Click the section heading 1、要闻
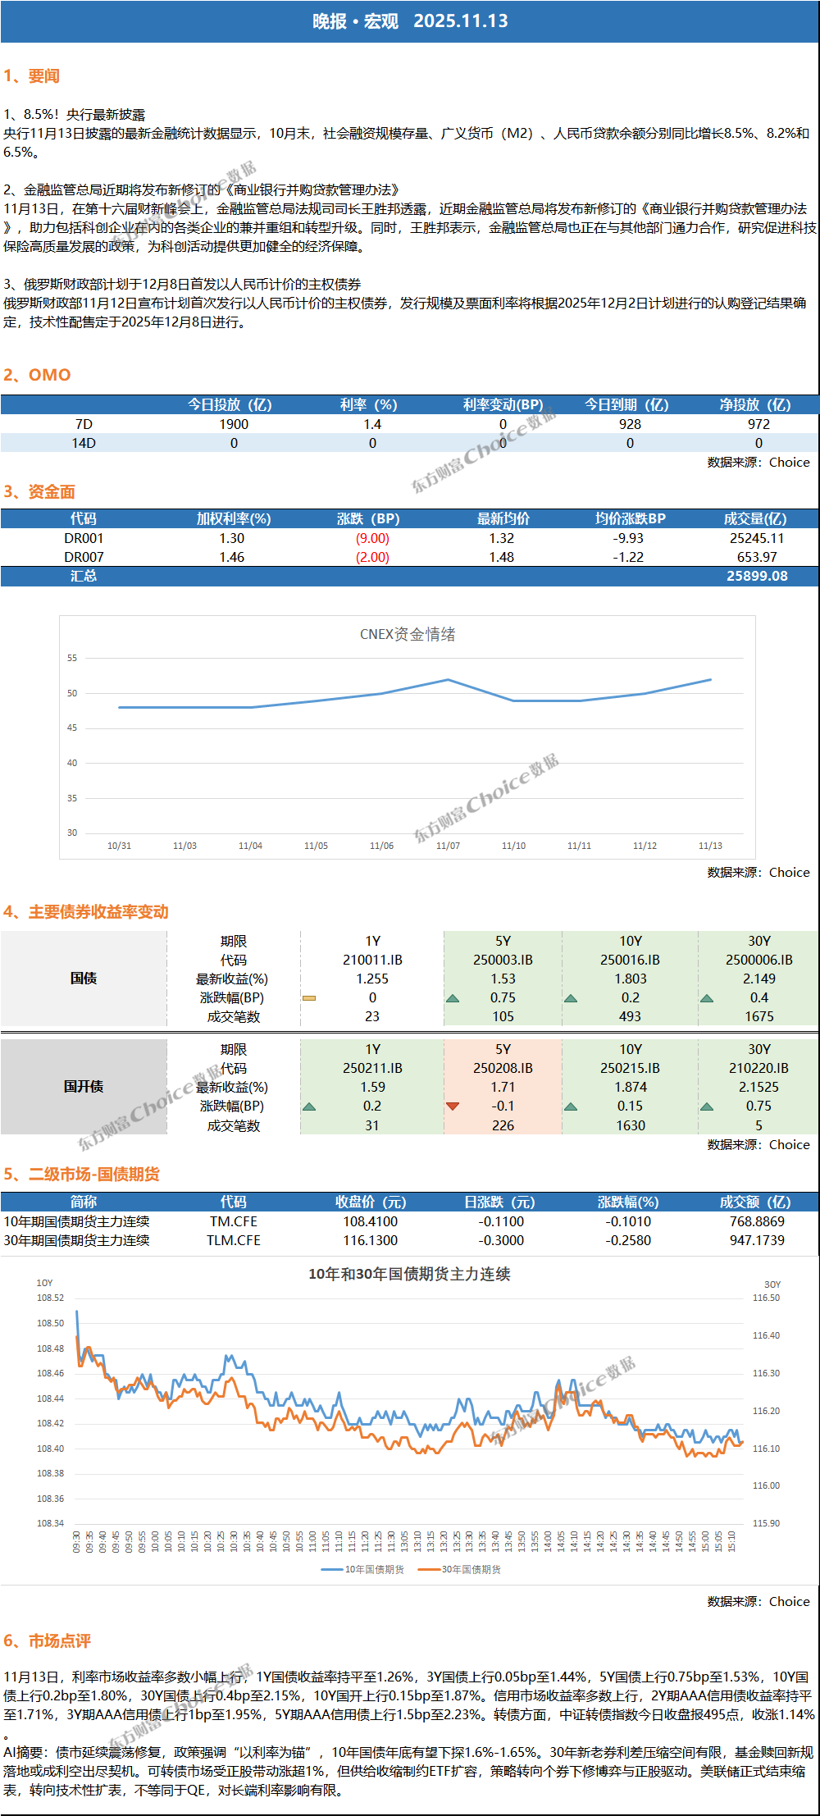The width and height of the screenshot is (820, 1816). pos(32,76)
